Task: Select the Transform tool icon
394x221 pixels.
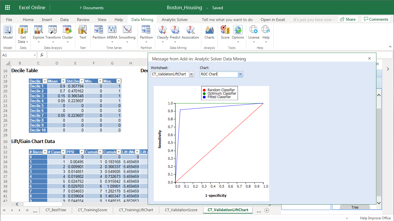Action: 53,30
